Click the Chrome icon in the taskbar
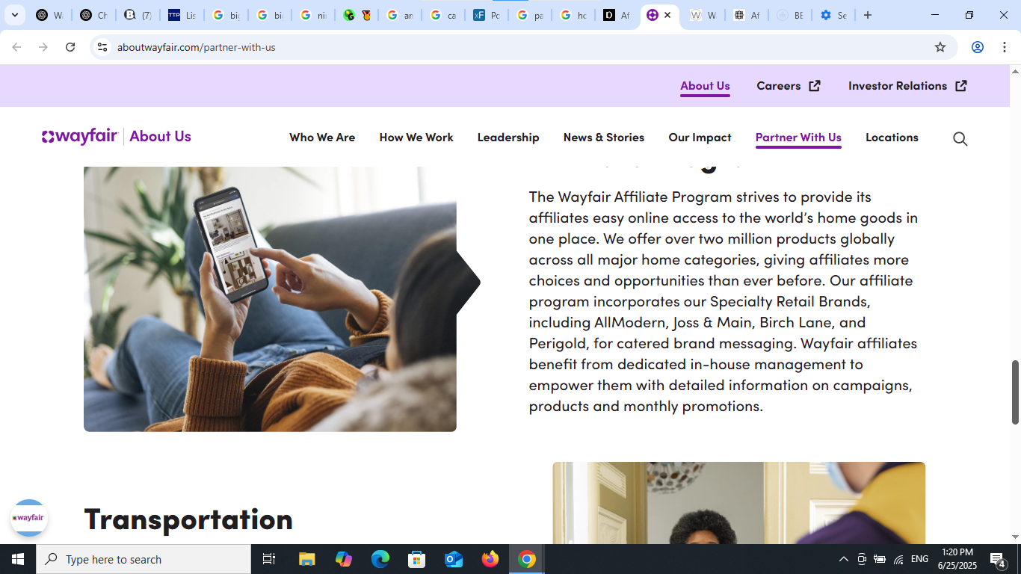This screenshot has height=574, width=1021. tap(527, 559)
